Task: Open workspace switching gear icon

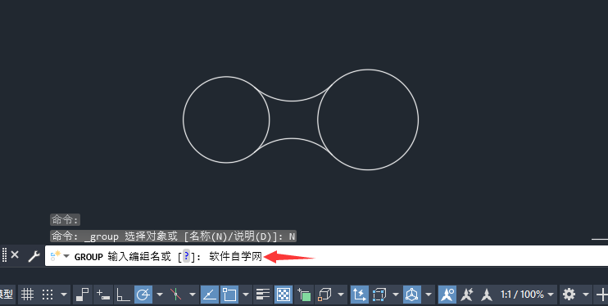Action: 569,295
